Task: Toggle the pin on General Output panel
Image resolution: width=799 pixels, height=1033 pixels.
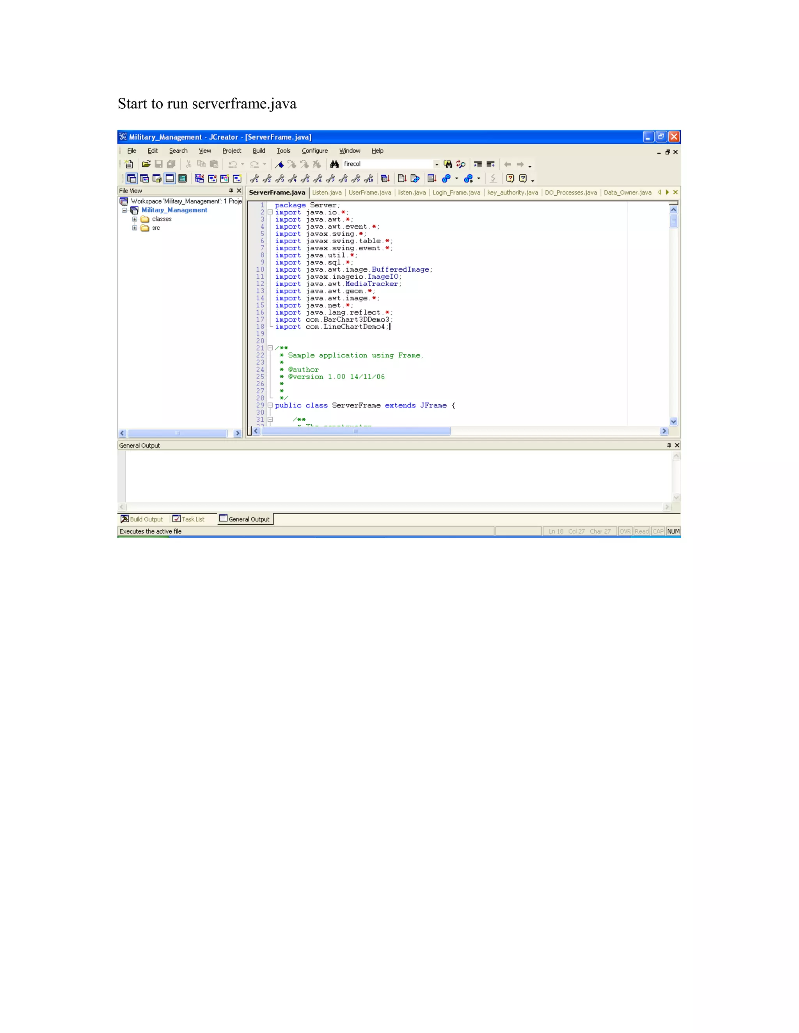Action: (669, 445)
